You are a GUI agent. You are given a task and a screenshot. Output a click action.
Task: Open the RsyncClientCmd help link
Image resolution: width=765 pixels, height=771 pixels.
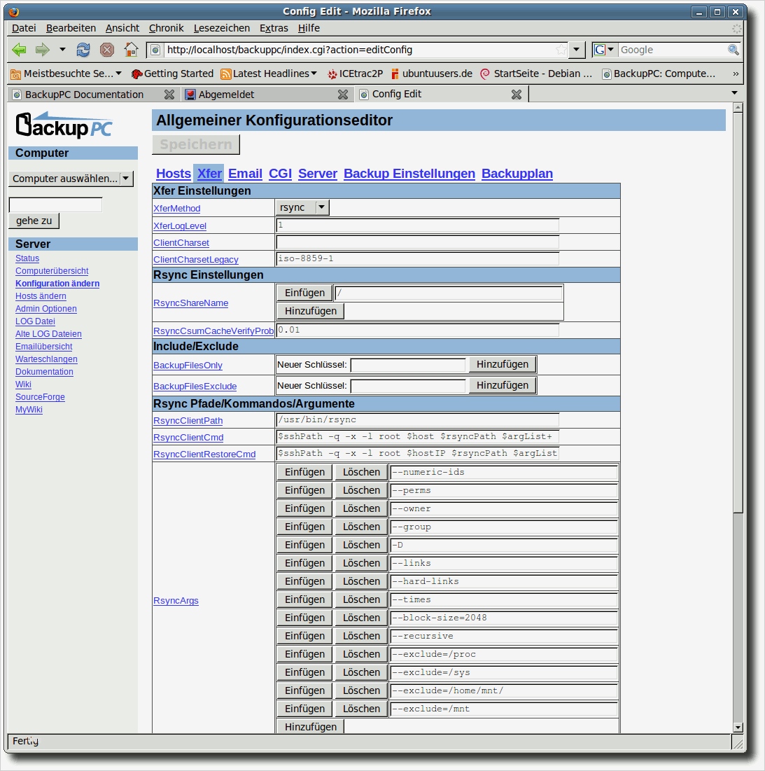(188, 437)
